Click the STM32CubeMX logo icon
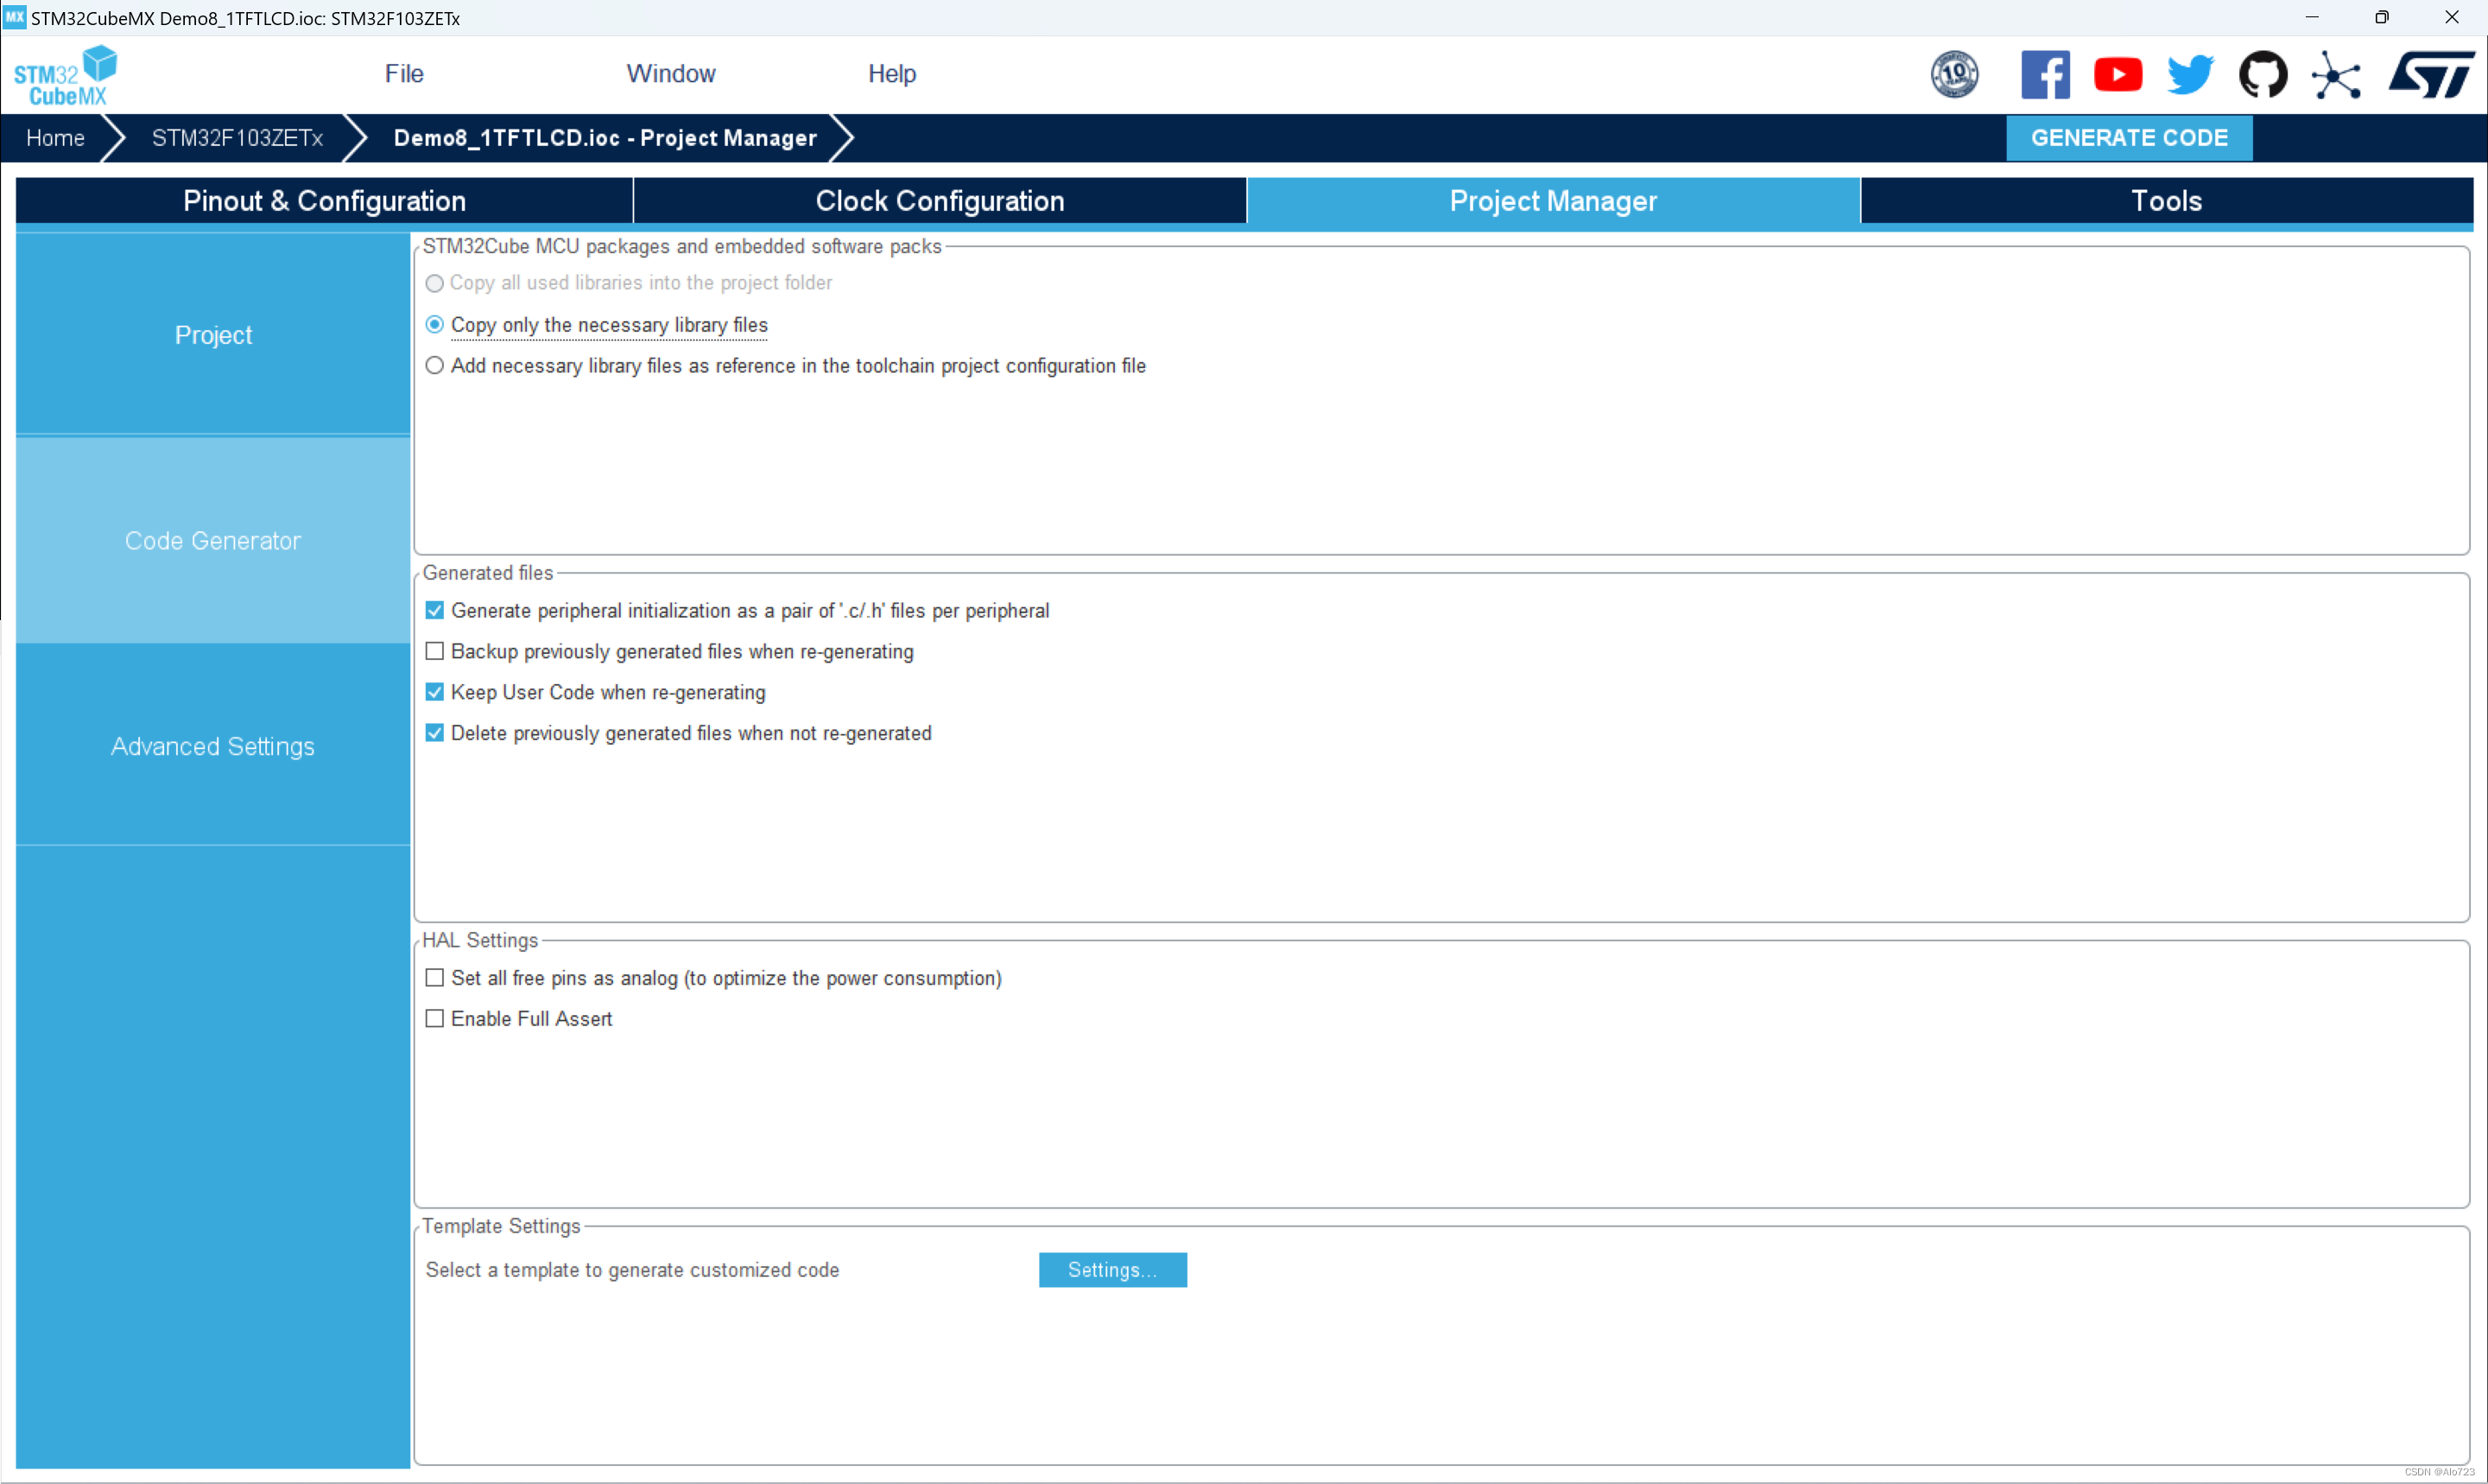This screenshot has height=1484, width=2488. pos(65,75)
